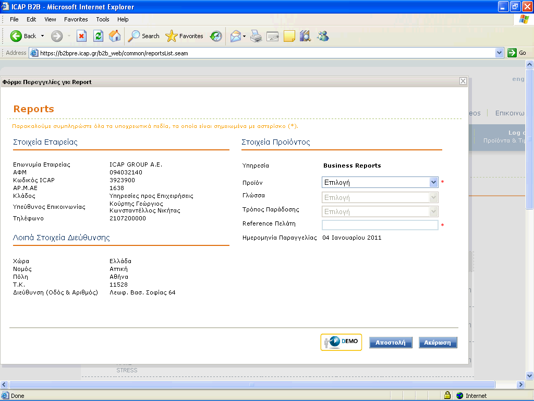
Task: Click the Internet zone globe icon
Action: [460, 396]
